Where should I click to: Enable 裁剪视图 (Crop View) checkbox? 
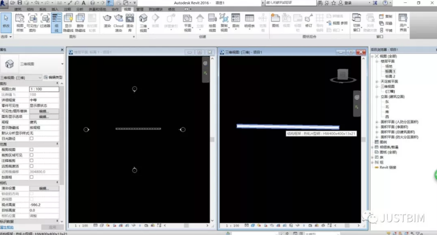click(x=32, y=150)
